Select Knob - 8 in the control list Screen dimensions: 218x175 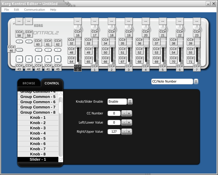pos(38,154)
